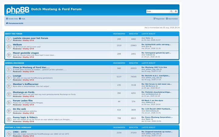Click forum icon beside On the web
The width and height of the screenshot is (219, 137).
[9, 111]
